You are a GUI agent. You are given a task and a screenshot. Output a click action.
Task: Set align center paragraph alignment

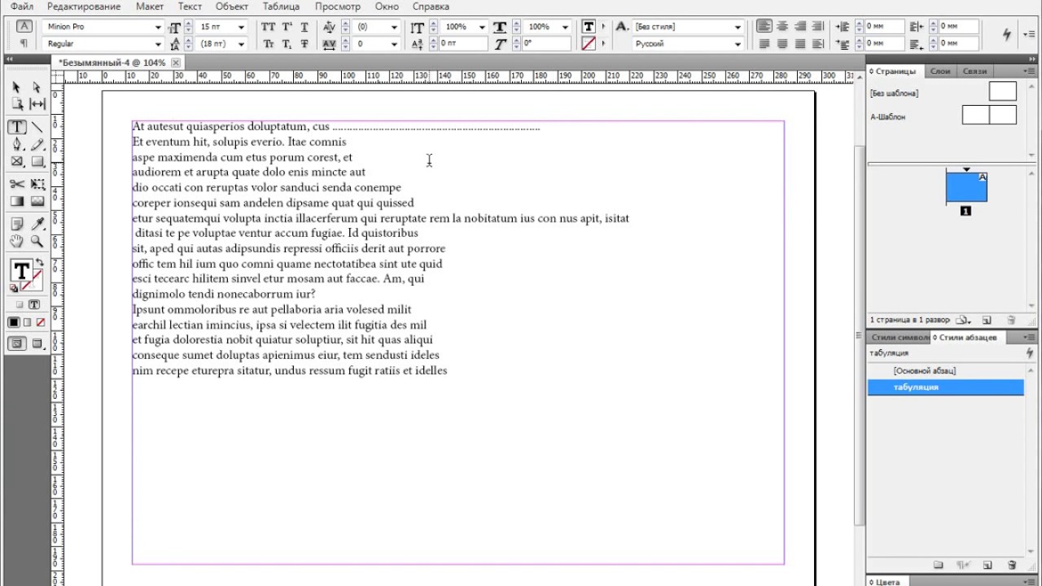[x=782, y=26]
